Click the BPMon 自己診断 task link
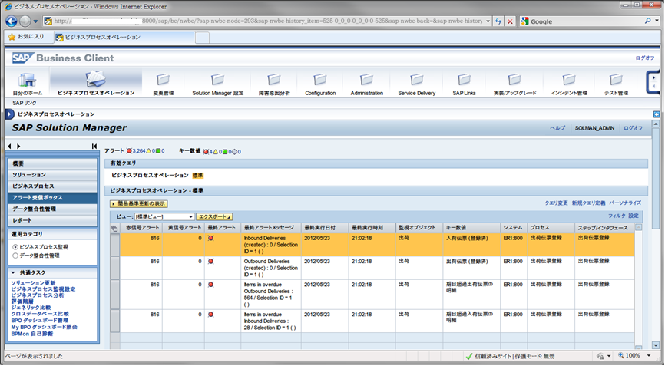The width and height of the screenshot is (665, 366). 32,334
